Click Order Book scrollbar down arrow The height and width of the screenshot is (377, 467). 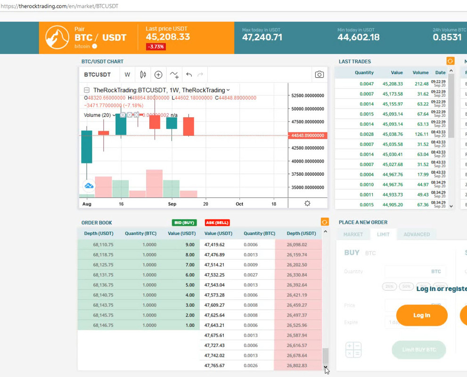(326, 368)
